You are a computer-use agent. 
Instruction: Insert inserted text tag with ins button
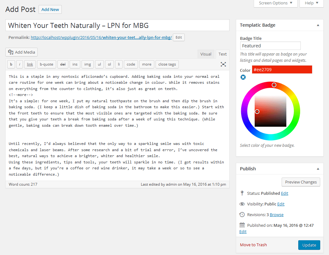point(75,64)
